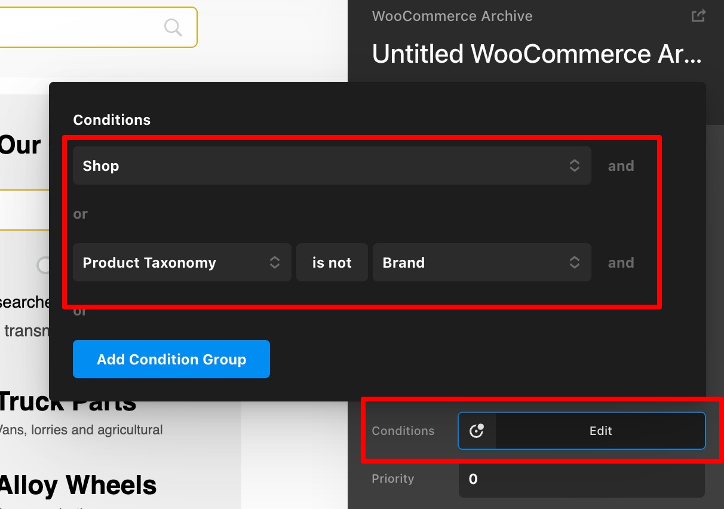Click the Priority label
The height and width of the screenshot is (509, 724).
tap(392, 479)
